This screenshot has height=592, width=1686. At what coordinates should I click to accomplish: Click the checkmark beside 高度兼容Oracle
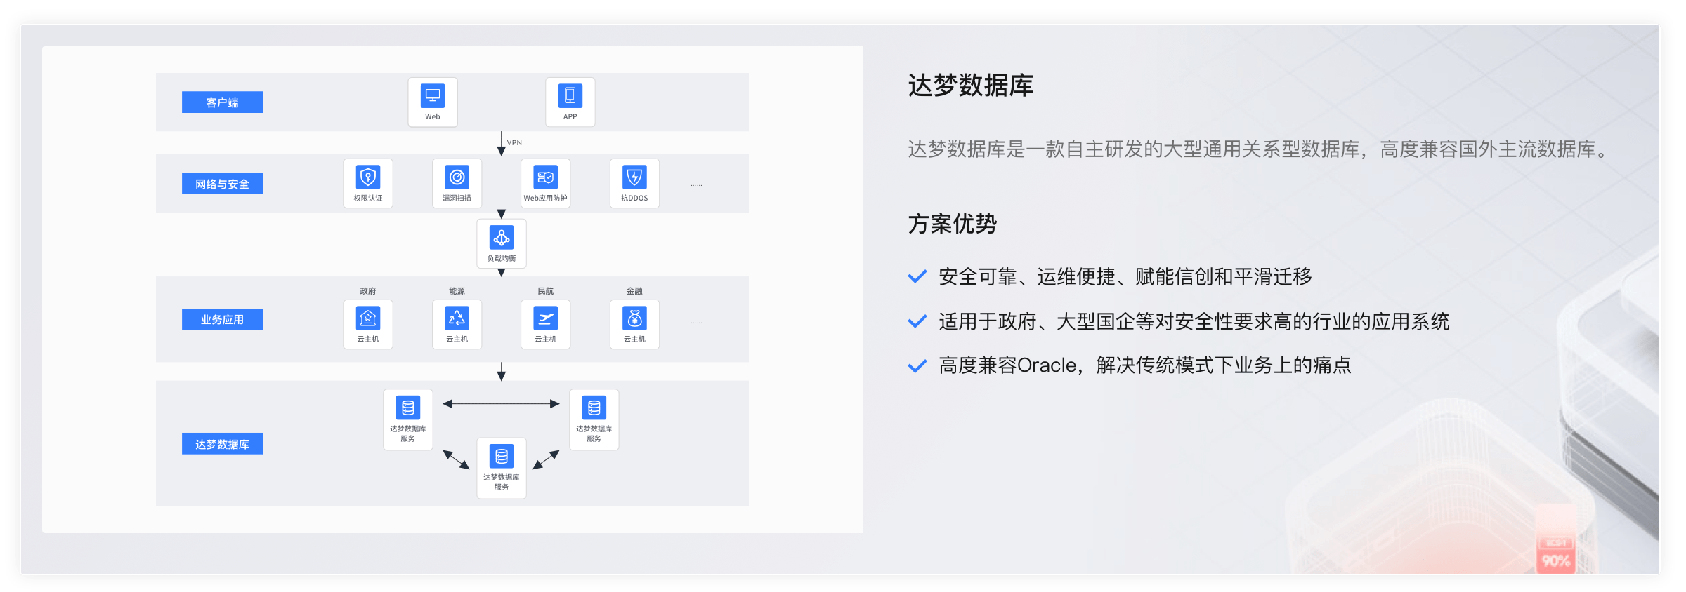point(917,365)
